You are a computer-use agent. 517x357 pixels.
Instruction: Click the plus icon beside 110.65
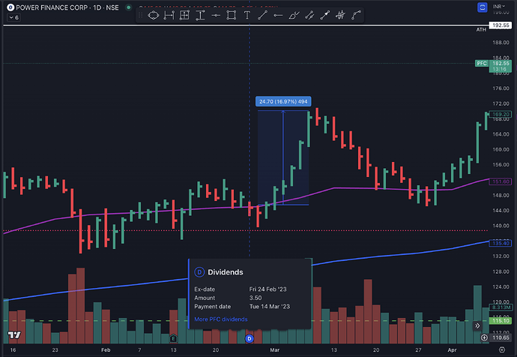pyautogui.click(x=484, y=337)
